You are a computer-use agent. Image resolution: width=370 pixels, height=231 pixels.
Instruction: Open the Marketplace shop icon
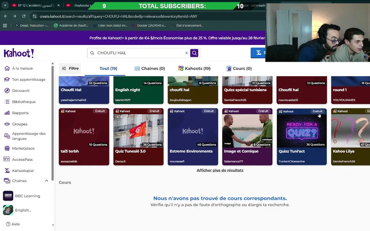click(x=7, y=148)
